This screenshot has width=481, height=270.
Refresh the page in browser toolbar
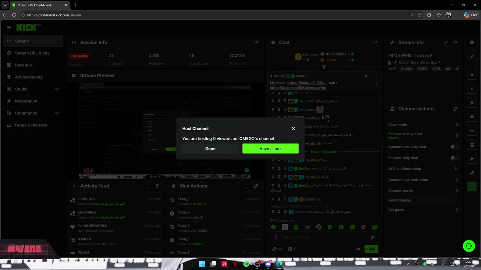[14, 15]
